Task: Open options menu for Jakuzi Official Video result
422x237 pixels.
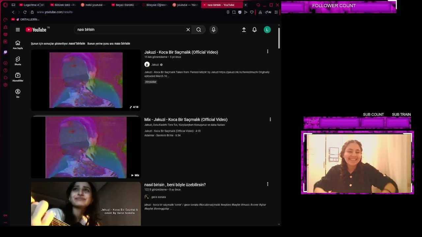Action: [268, 51]
